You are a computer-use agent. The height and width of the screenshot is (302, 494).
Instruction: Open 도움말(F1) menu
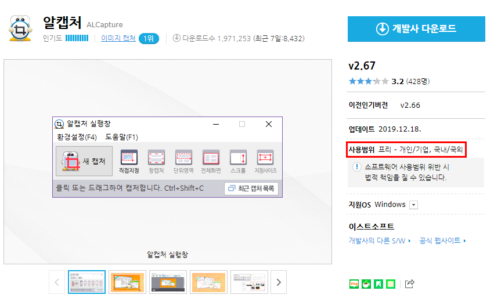(121, 137)
